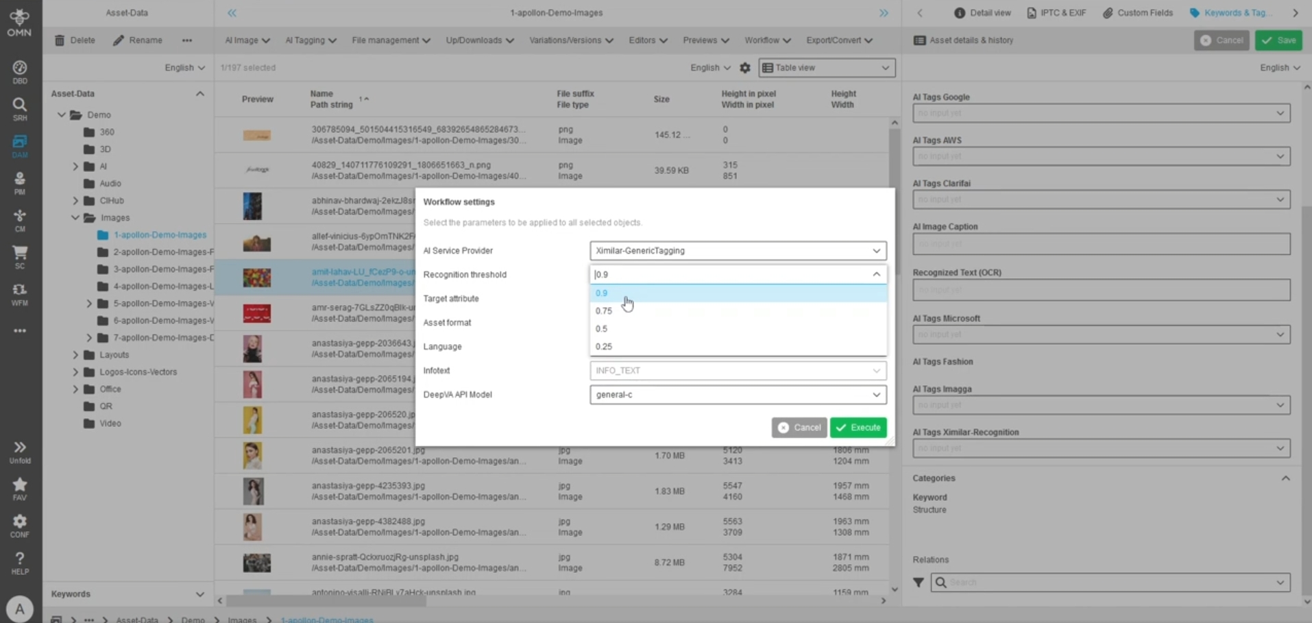
Task: Open the DAM module in sidebar
Action: click(x=19, y=145)
